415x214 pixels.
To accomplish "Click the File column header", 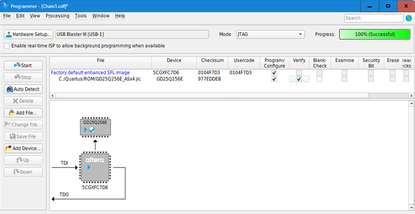I will 100,63.
